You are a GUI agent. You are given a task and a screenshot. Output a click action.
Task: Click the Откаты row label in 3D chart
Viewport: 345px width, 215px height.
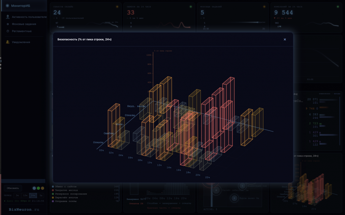pyautogui.click(x=98, y=142)
